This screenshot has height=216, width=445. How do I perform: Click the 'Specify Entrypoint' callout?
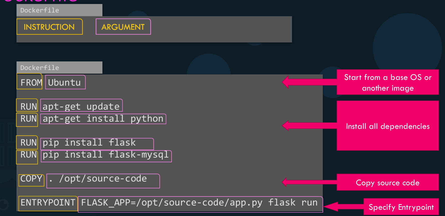click(x=401, y=207)
